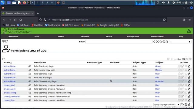Open the create_filter permission link
Screen dimensions: 194x109
[x=9, y=100]
